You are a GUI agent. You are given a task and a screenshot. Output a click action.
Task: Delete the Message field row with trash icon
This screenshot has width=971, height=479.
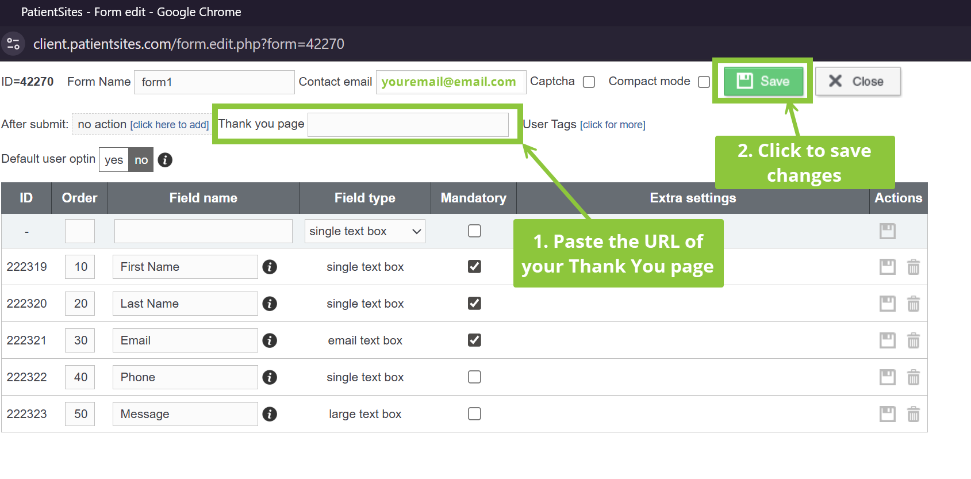coord(914,414)
